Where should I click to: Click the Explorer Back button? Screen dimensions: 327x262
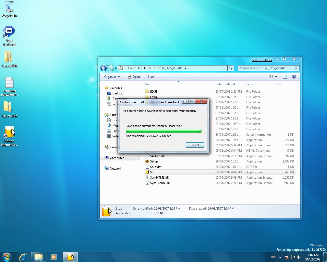click(x=103, y=68)
